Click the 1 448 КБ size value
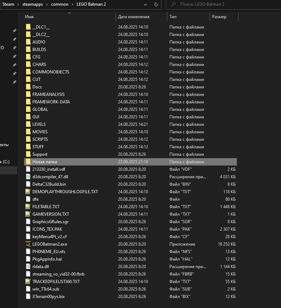The height and width of the screenshot is (308, 281). (228, 207)
